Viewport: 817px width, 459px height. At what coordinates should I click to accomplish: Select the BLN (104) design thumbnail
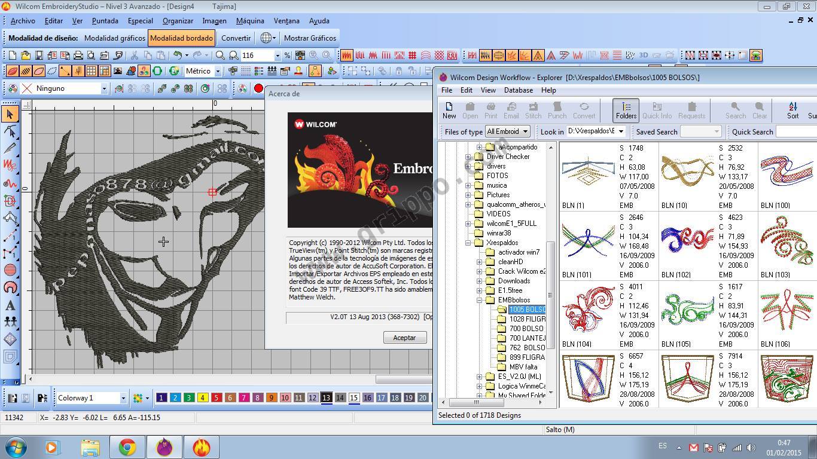pyautogui.click(x=589, y=311)
